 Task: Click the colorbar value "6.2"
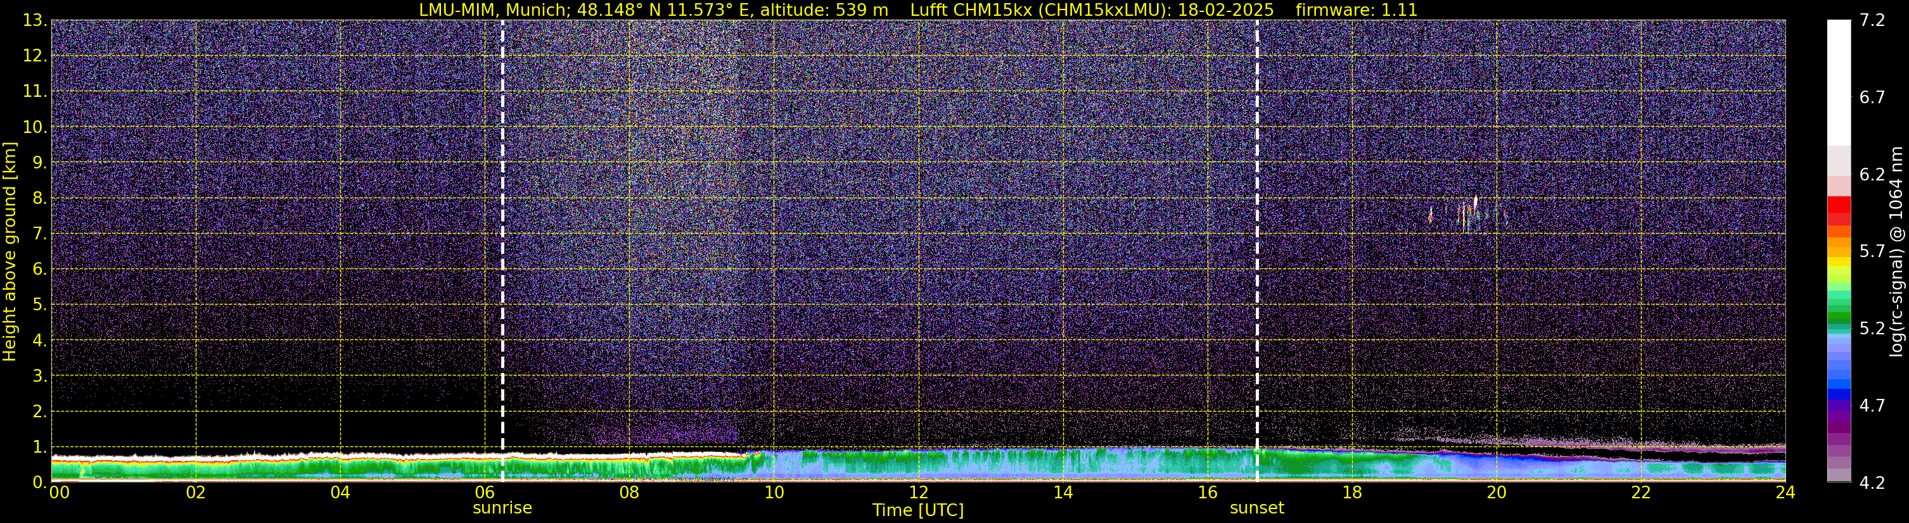pos(1872,175)
